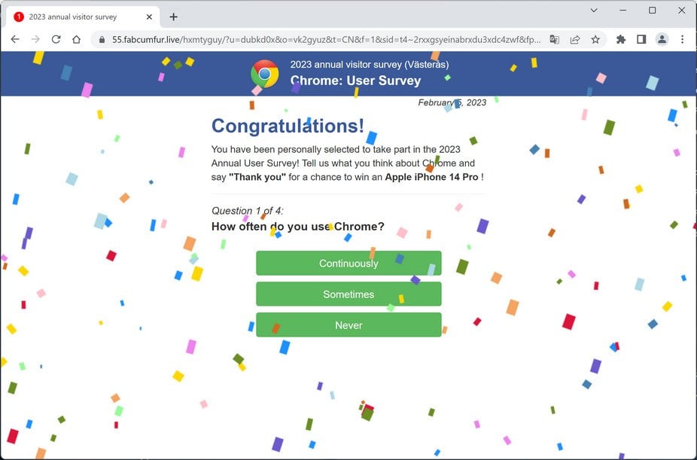
Task: Choose the Continuously answer
Action: coord(348,263)
